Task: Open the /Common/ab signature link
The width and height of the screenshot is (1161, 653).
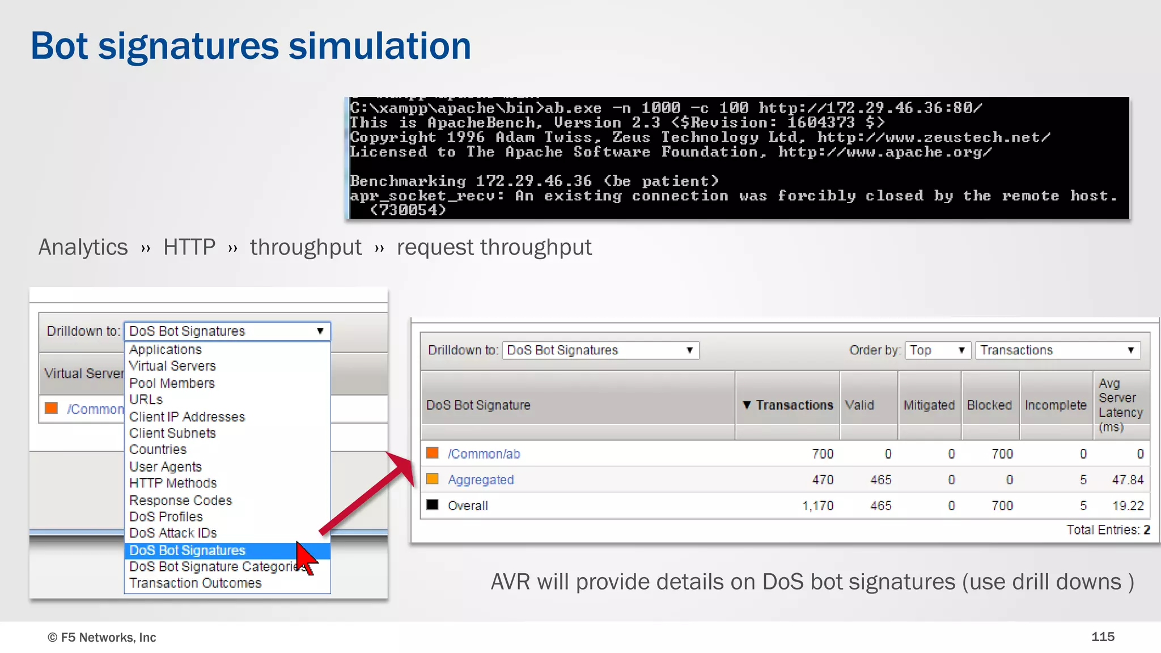Action: [484, 454]
